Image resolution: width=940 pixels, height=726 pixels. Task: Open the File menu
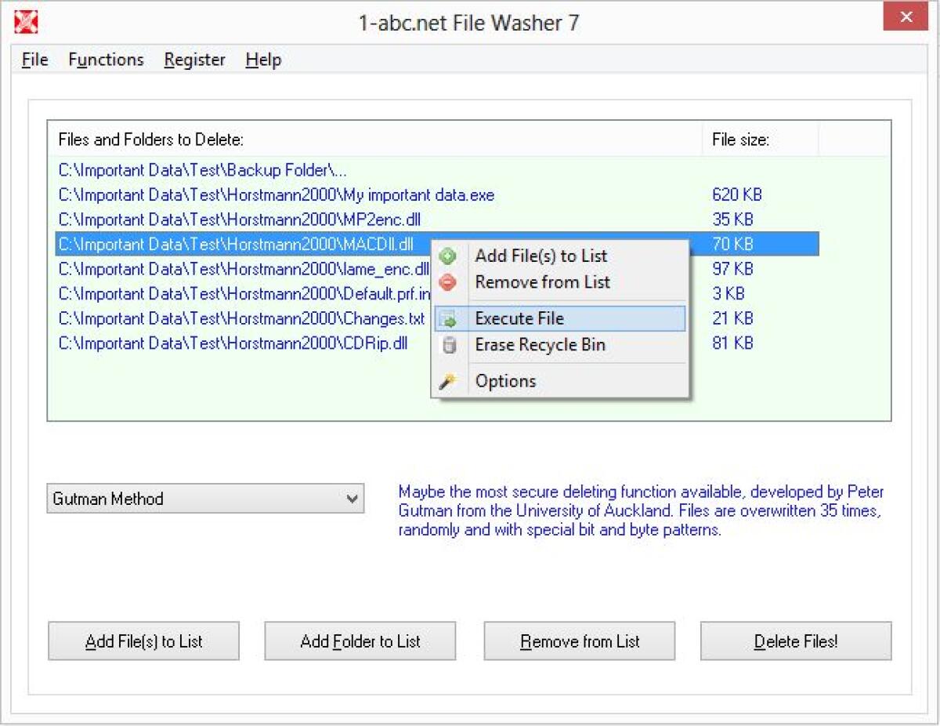point(34,59)
